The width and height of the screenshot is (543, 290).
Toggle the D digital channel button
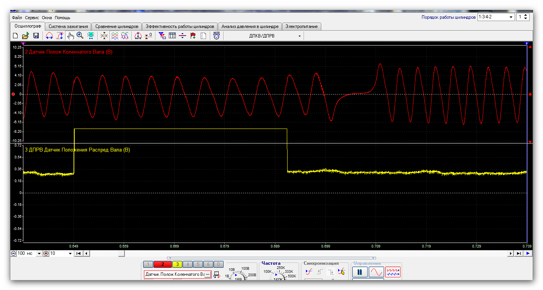218,264
